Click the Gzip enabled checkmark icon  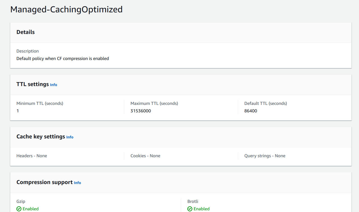[19, 209]
